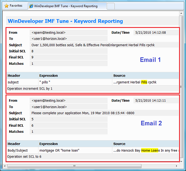Click the vertical scrollbar down arrow

point(181,161)
